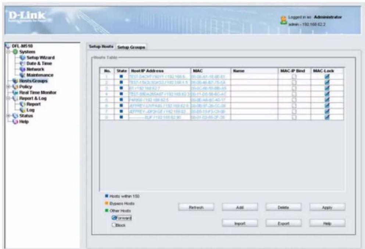Viewport: 365px width, 249px height.
Task: Collapse the Report & Log tree node
Action: pos(8,98)
